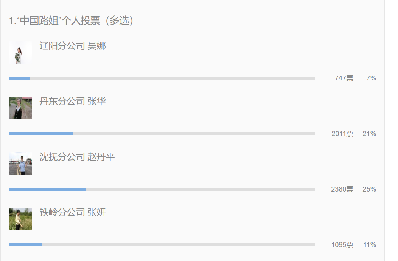The width and height of the screenshot is (398, 261).
Task: Click 张妍's vote progress bar
Action: tap(162, 245)
